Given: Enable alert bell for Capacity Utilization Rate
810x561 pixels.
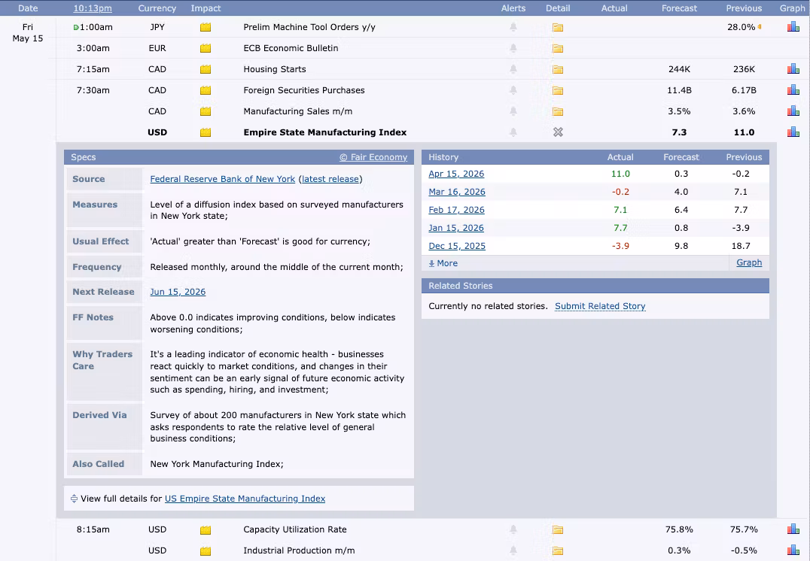Looking at the screenshot, I should (x=513, y=529).
